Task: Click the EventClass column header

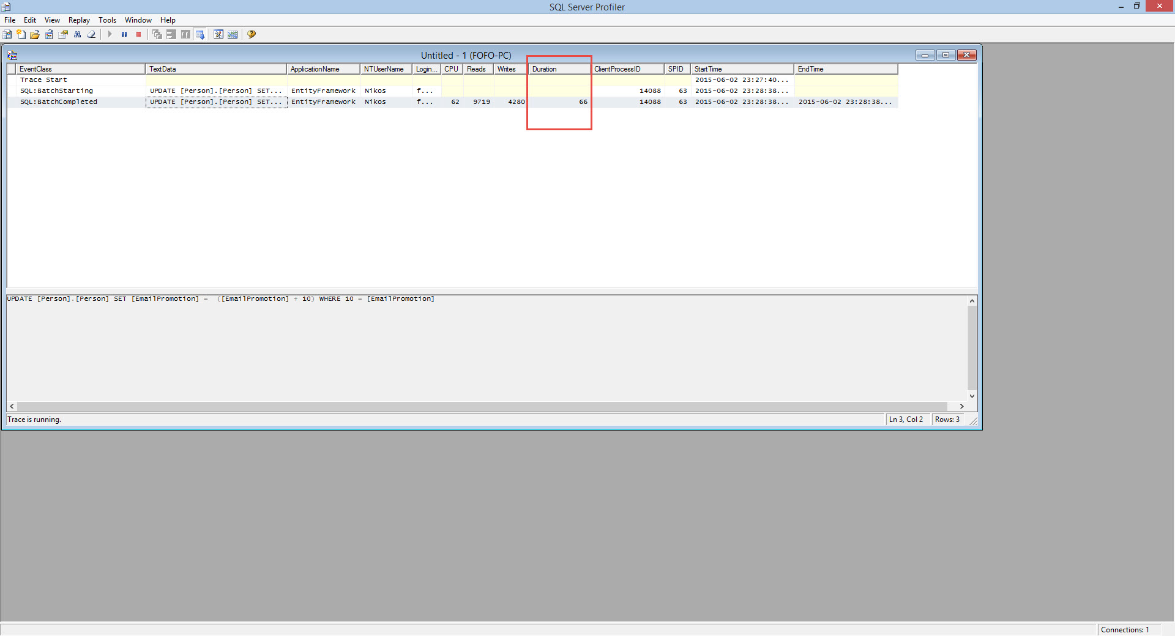Action: pos(81,69)
